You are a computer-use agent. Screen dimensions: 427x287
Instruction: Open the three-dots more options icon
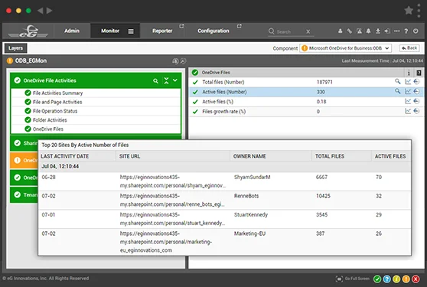[x=396, y=31]
